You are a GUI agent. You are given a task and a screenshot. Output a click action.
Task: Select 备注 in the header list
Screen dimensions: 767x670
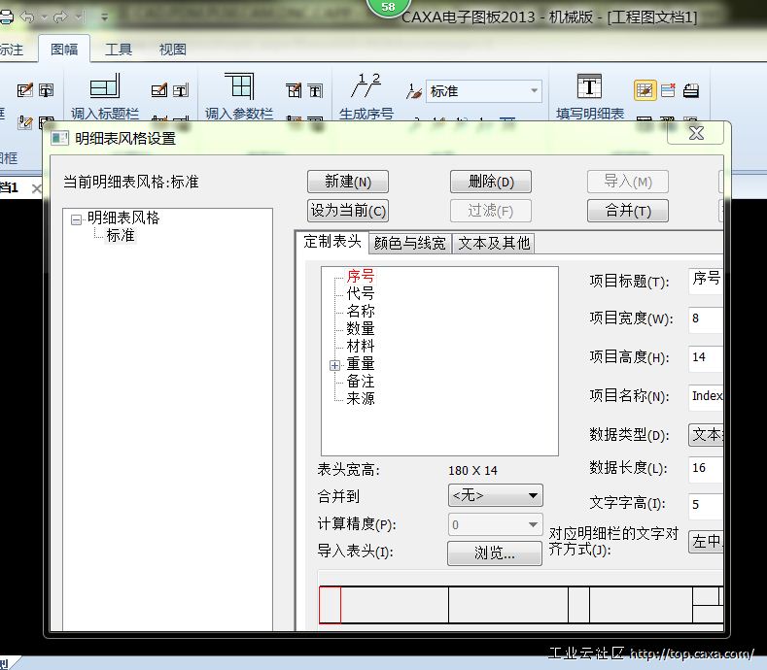click(361, 382)
